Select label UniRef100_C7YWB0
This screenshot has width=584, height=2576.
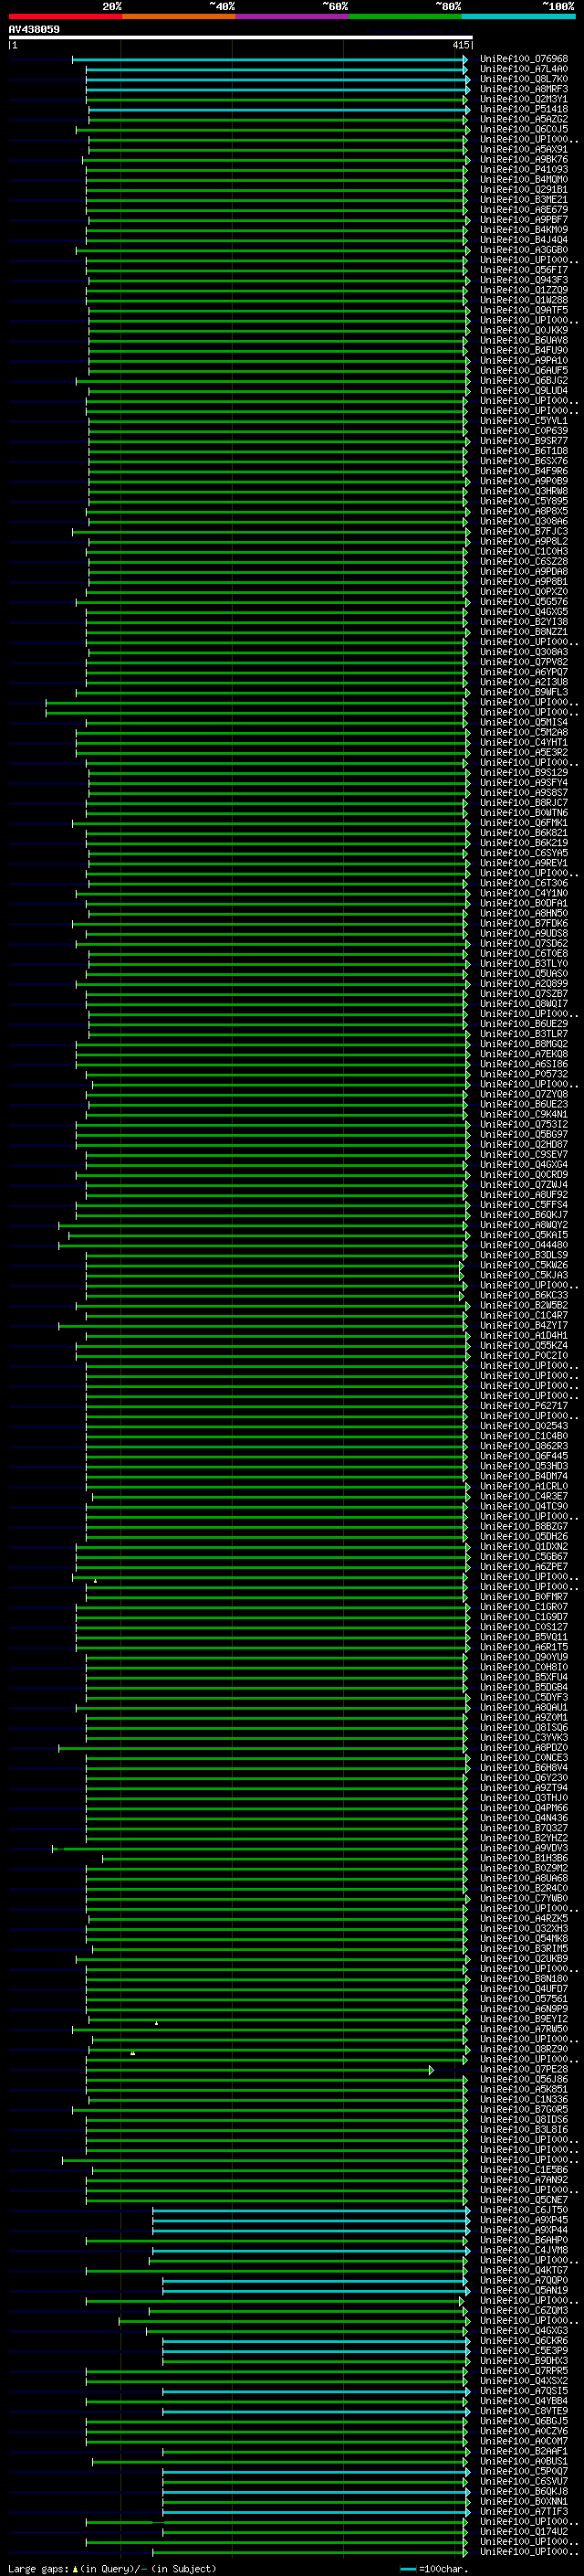coord(523,1898)
